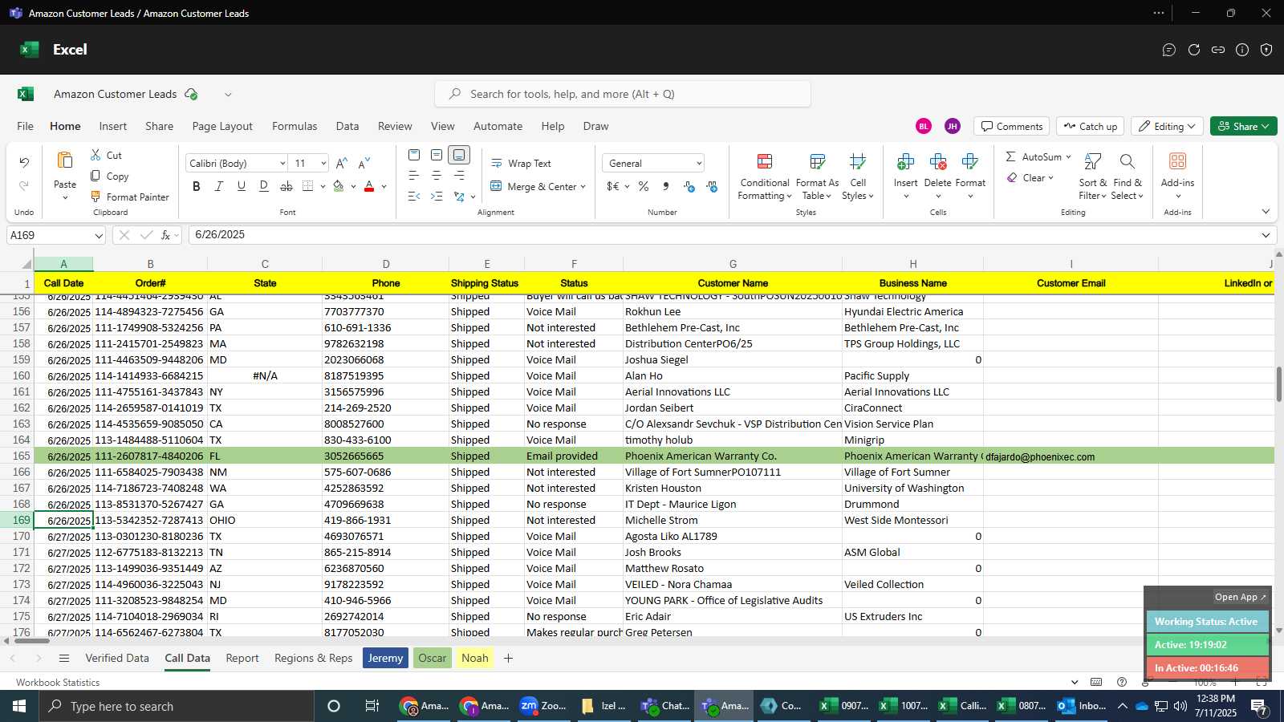Open the all sheets list icon
Image resolution: width=1284 pixels, height=722 pixels.
64,658
